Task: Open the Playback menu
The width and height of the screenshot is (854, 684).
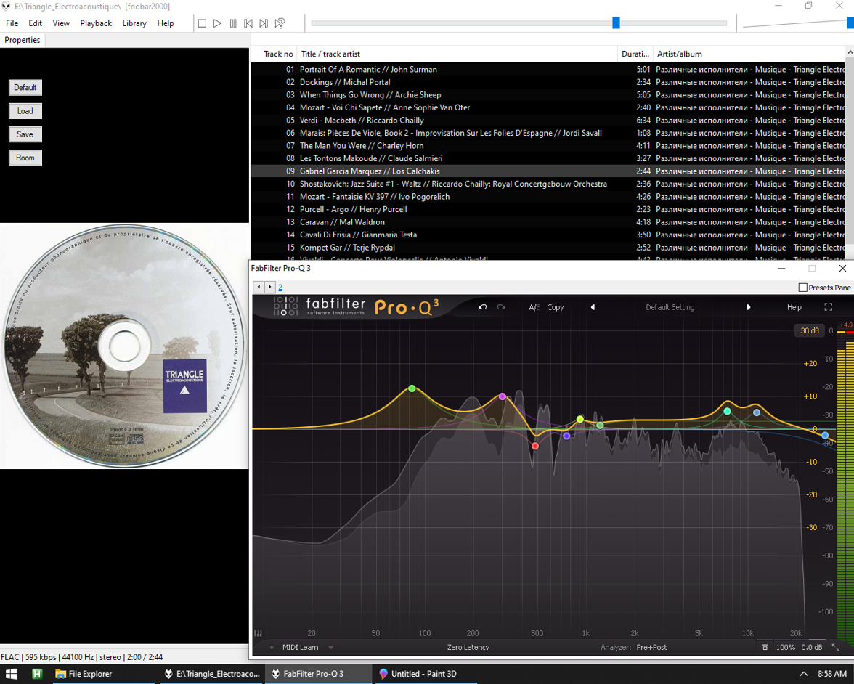Action: pos(96,23)
